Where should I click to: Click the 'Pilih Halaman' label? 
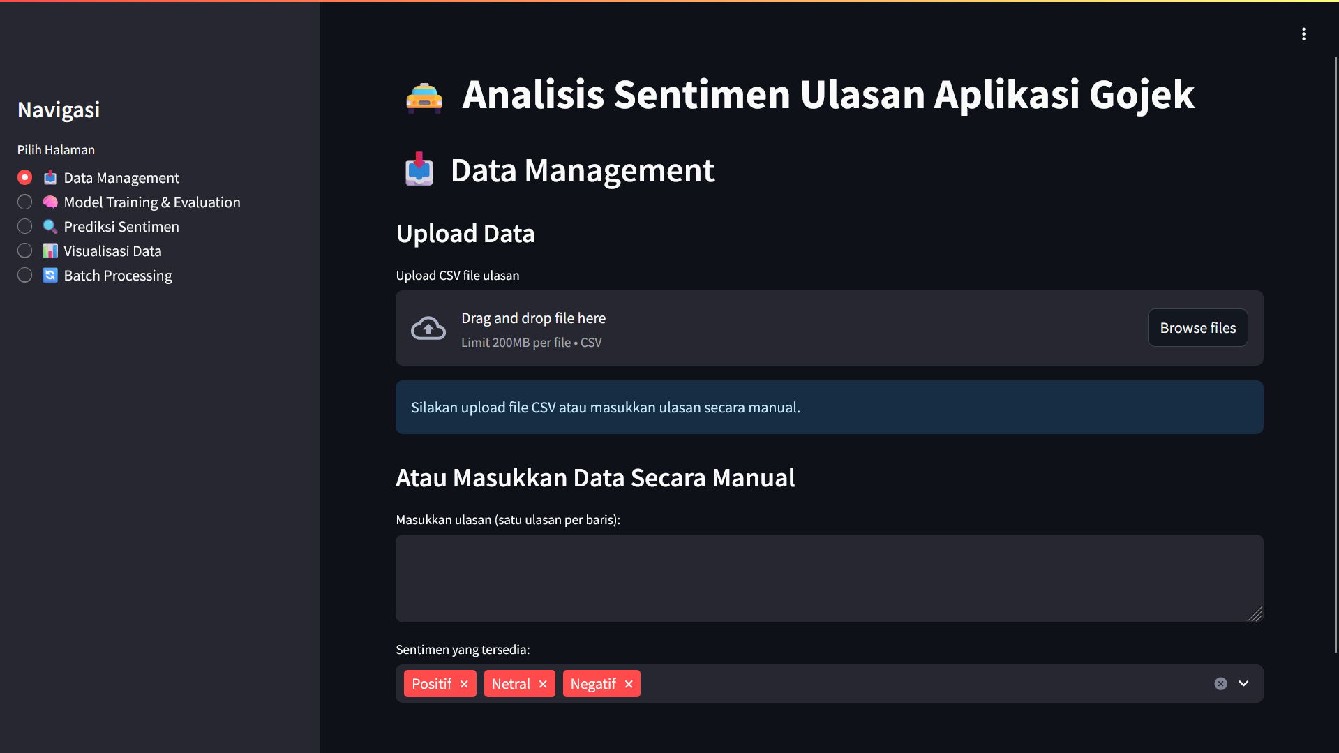click(x=56, y=150)
